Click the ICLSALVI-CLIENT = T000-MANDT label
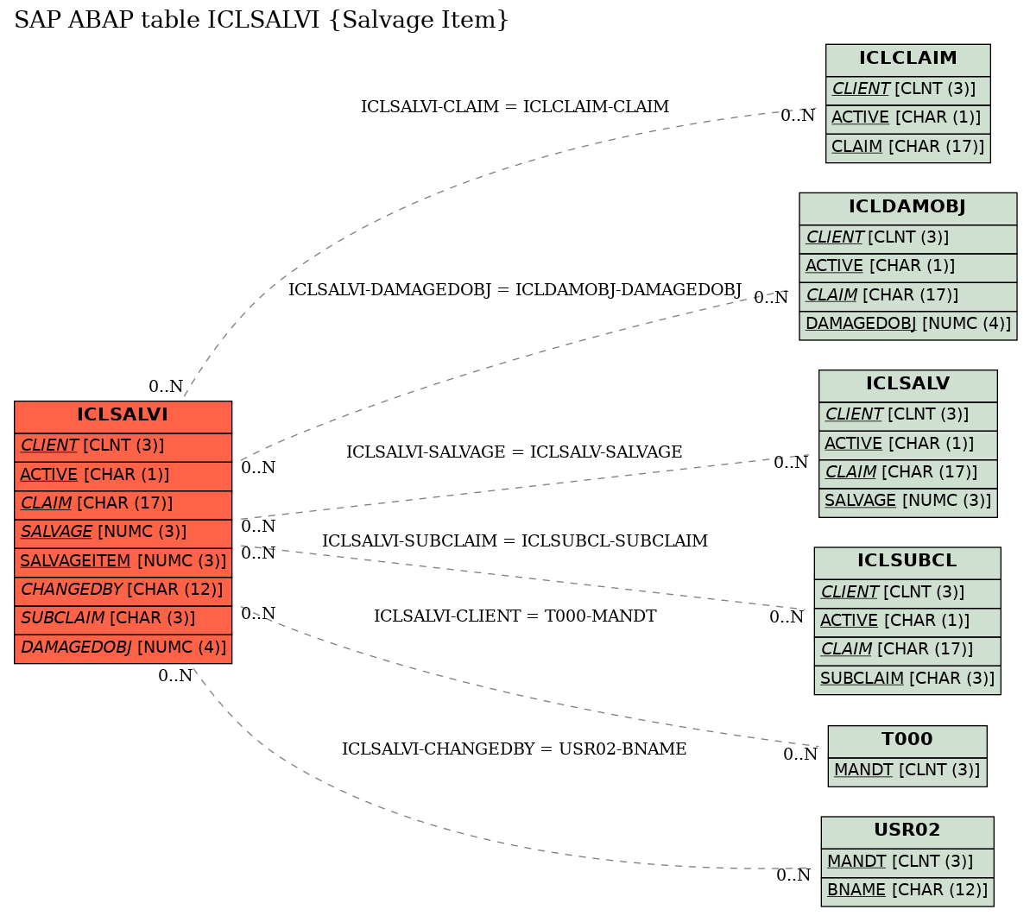1030x916 pixels. [x=515, y=616]
